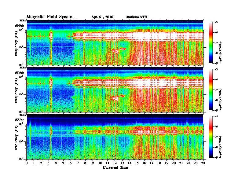Click the 'Magnetic Field Spectra' title
242x187 pixels.
click(x=50, y=17)
